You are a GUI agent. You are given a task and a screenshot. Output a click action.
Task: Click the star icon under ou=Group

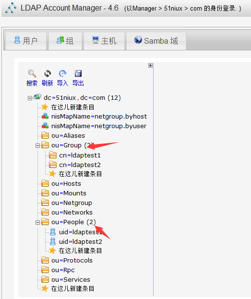coord(52,174)
